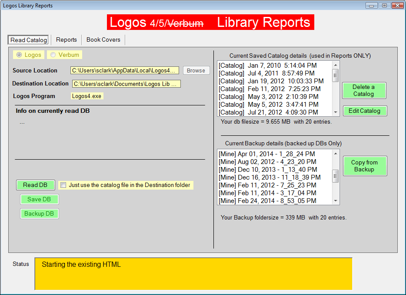Select backup Aug 02, 2012 - 4_23_20 PM

pos(275,162)
